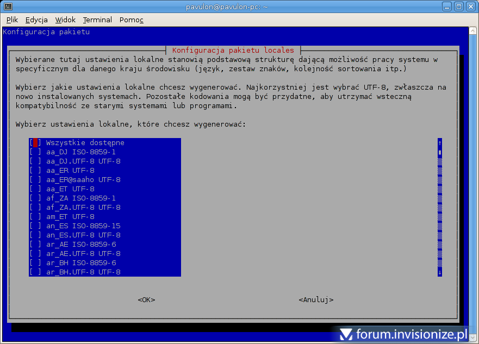This screenshot has width=479, height=344.
Task: Check the aa_DJ.UTF-8 UTF-8 locale box
Action: 35,161
